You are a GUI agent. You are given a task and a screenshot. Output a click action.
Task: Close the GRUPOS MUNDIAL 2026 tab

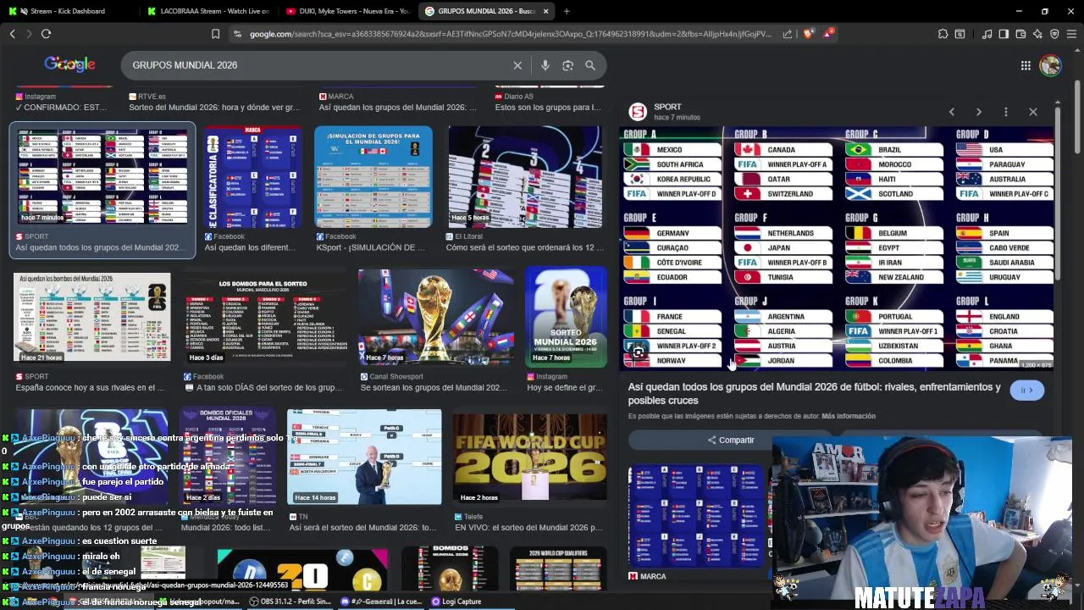[x=545, y=11]
